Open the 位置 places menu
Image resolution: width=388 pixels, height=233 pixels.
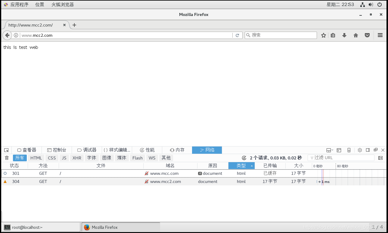[40, 5]
